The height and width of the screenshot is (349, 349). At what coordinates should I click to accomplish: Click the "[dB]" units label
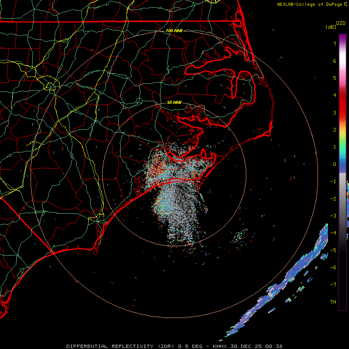click(331, 27)
